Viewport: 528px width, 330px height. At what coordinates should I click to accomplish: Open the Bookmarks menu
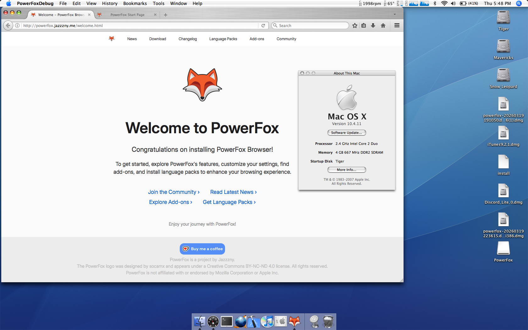tap(135, 3)
